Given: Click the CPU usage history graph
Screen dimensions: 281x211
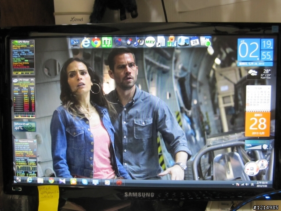Looking at the screenshot, I should (25, 115).
